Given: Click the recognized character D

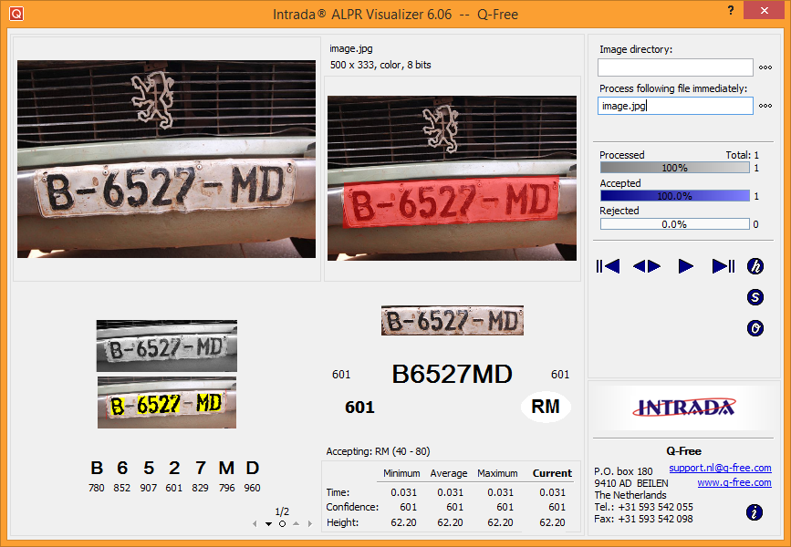Looking at the screenshot, I should 252,469.
